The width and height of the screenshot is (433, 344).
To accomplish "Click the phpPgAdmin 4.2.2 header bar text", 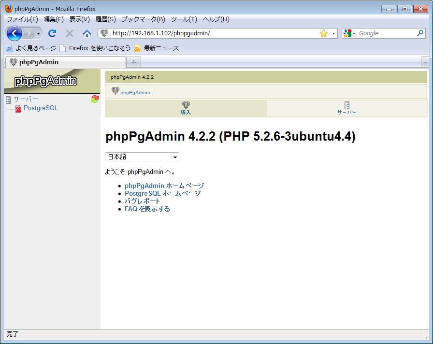I will pyautogui.click(x=132, y=77).
